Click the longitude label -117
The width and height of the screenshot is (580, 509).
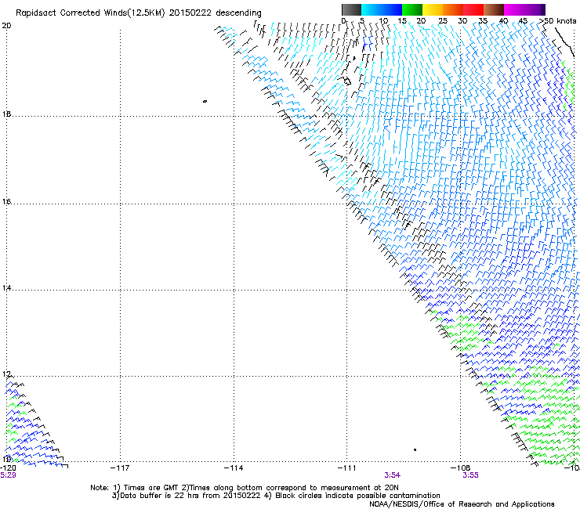pos(120,468)
